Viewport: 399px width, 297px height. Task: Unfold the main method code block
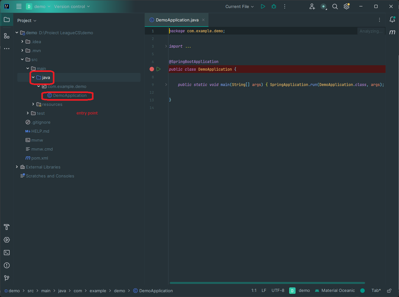point(166,85)
